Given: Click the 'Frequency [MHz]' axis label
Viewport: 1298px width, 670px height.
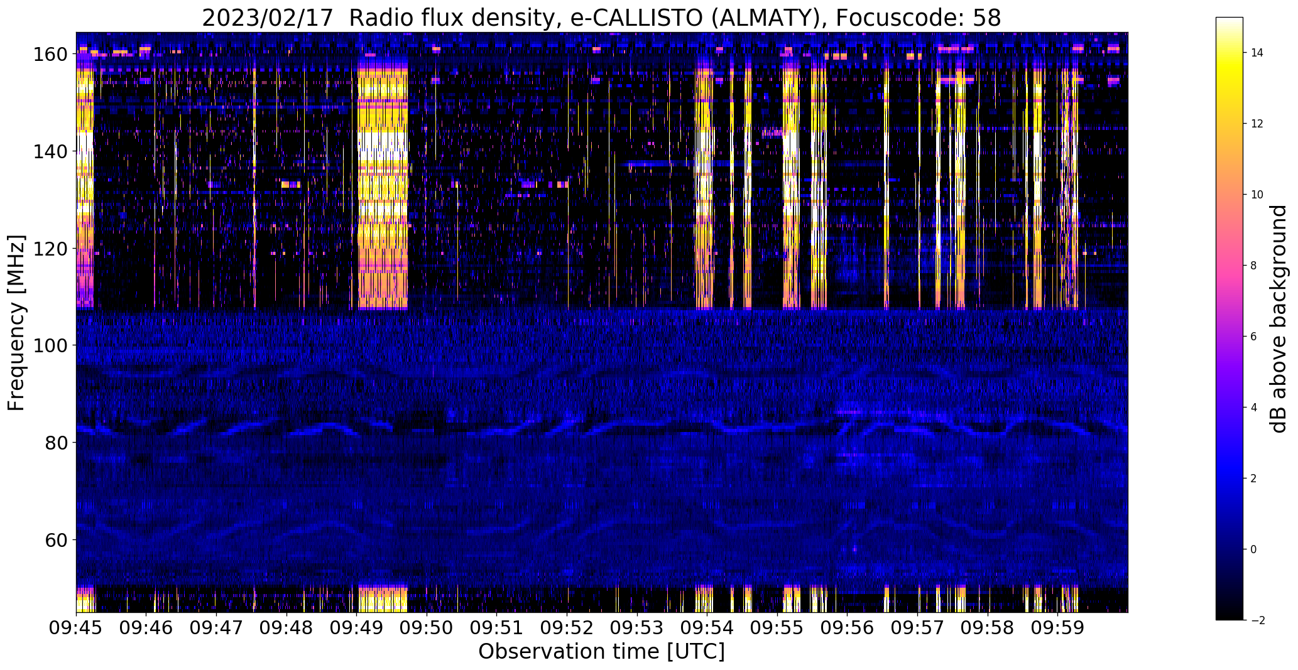Looking at the screenshot, I should pos(16,323).
